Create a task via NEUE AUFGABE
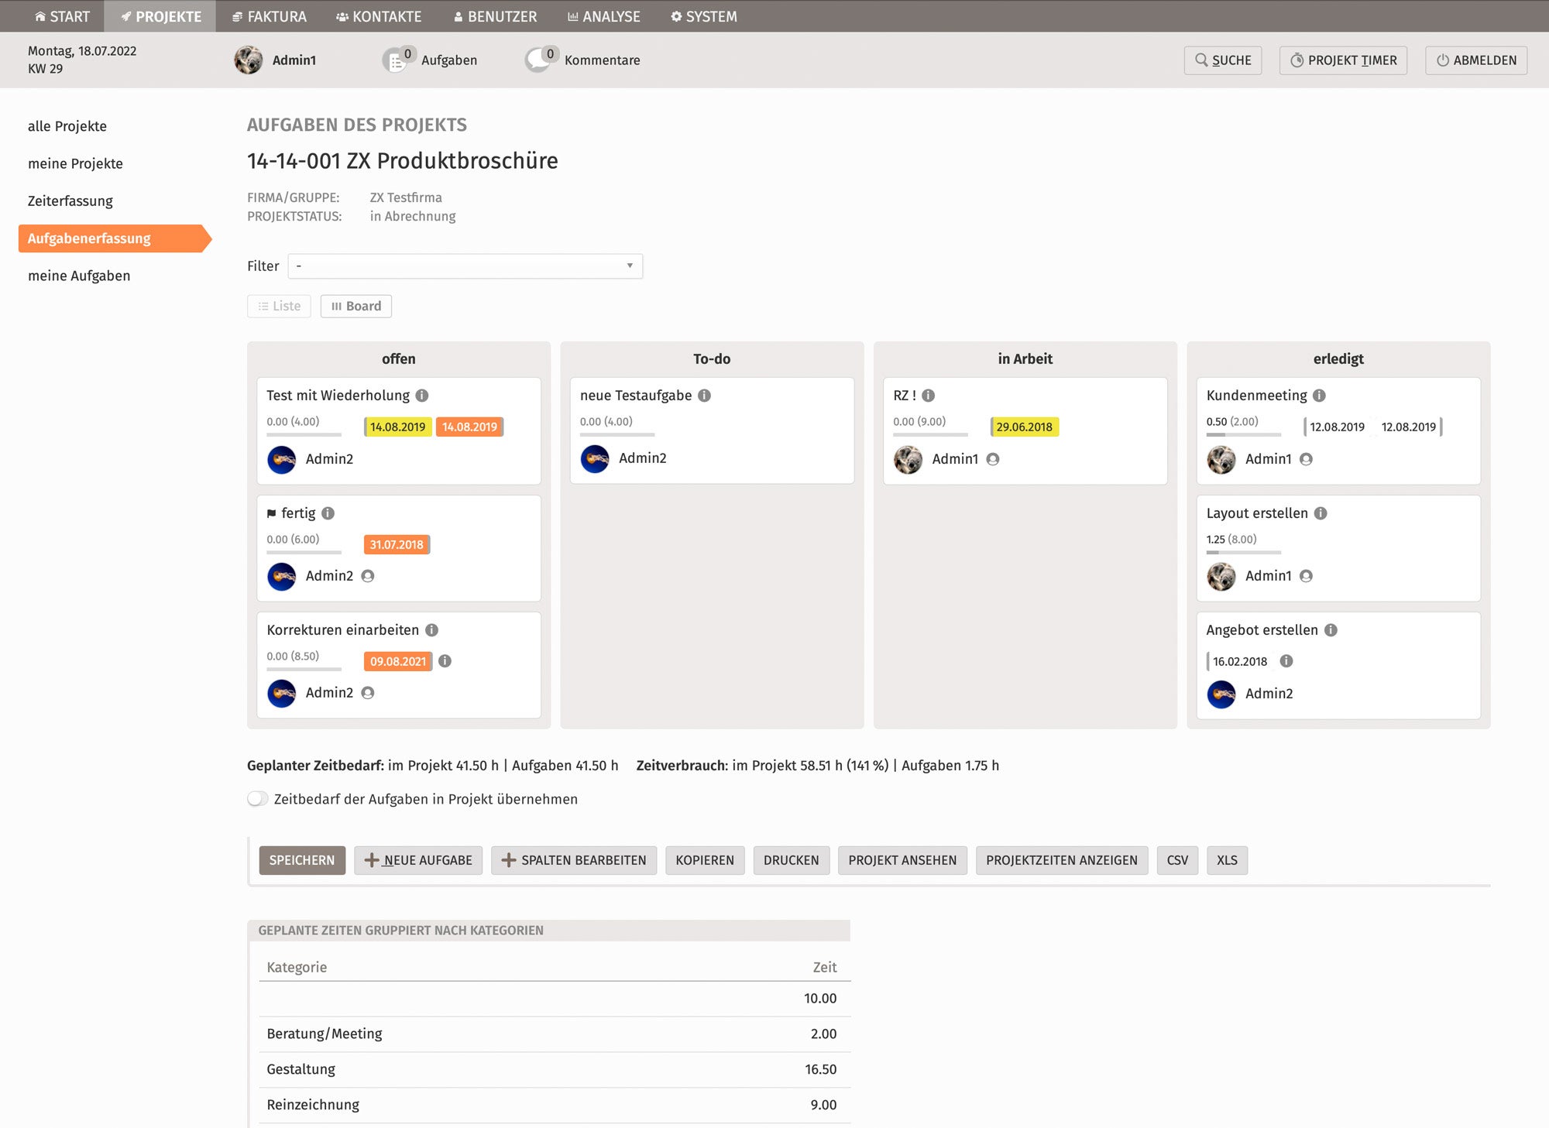The height and width of the screenshot is (1128, 1549). 418,859
